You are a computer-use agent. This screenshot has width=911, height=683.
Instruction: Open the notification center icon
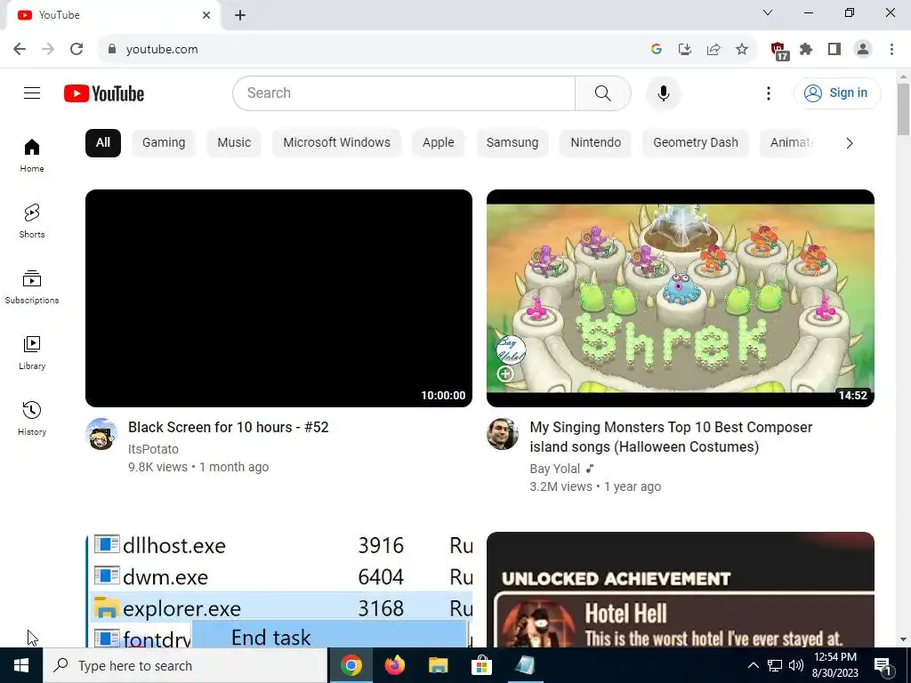coord(883,665)
